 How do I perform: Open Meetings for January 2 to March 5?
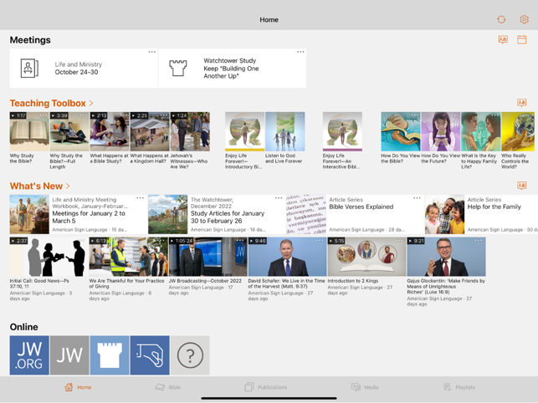(79, 214)
